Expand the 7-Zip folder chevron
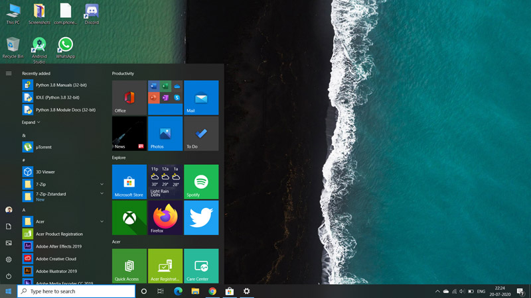Screen dimensions: 531x298 pyautogui.click(x=102, y=184)
